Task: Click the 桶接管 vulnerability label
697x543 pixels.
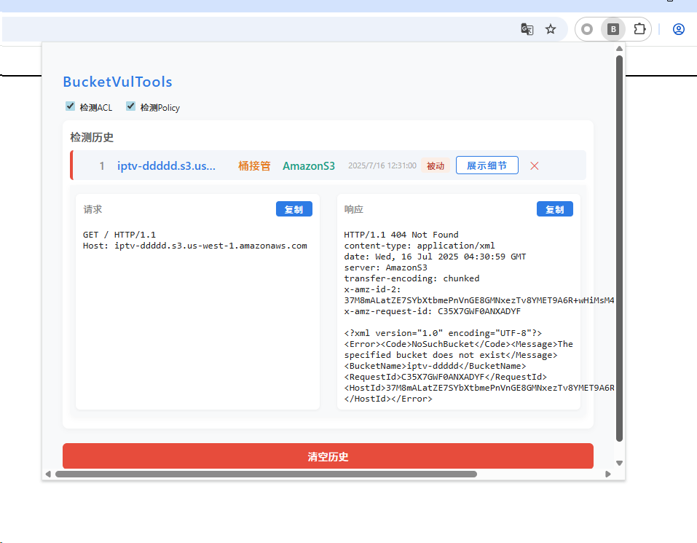Action: 254,166
